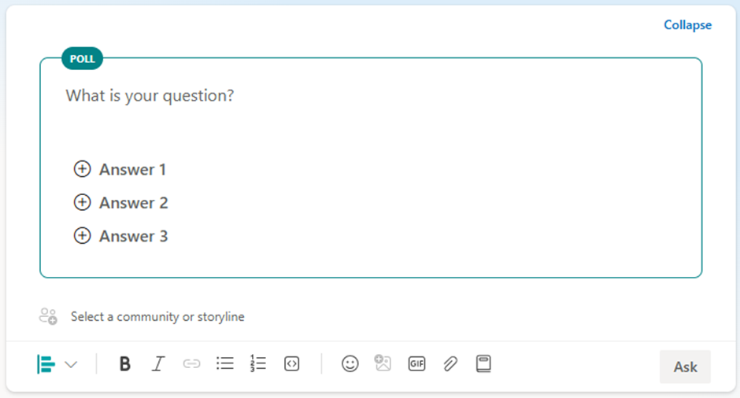740x398 pixels.
Task: Open the emoji picker
Action: (x=350, y=363)
